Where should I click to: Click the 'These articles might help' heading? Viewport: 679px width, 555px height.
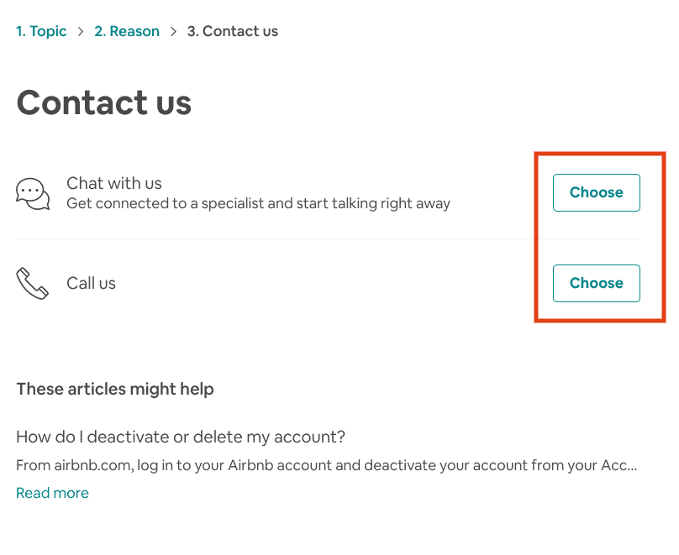115,389
